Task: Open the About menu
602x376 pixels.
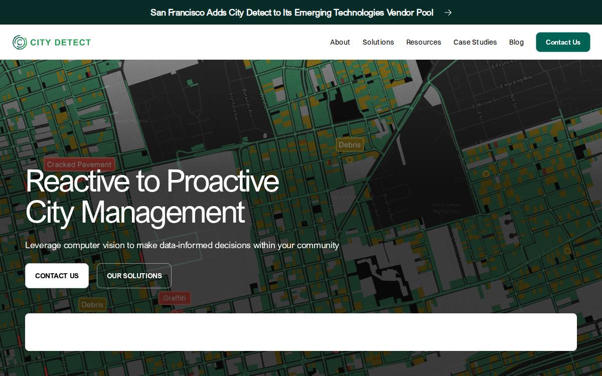Action: 340,42
